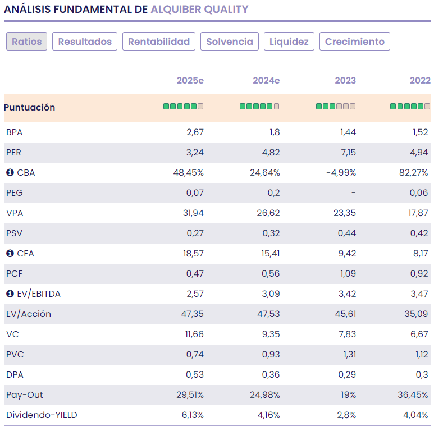434x436 pixels.
Task: Click the Dividendo-YIELD row label
Action: 42,415
